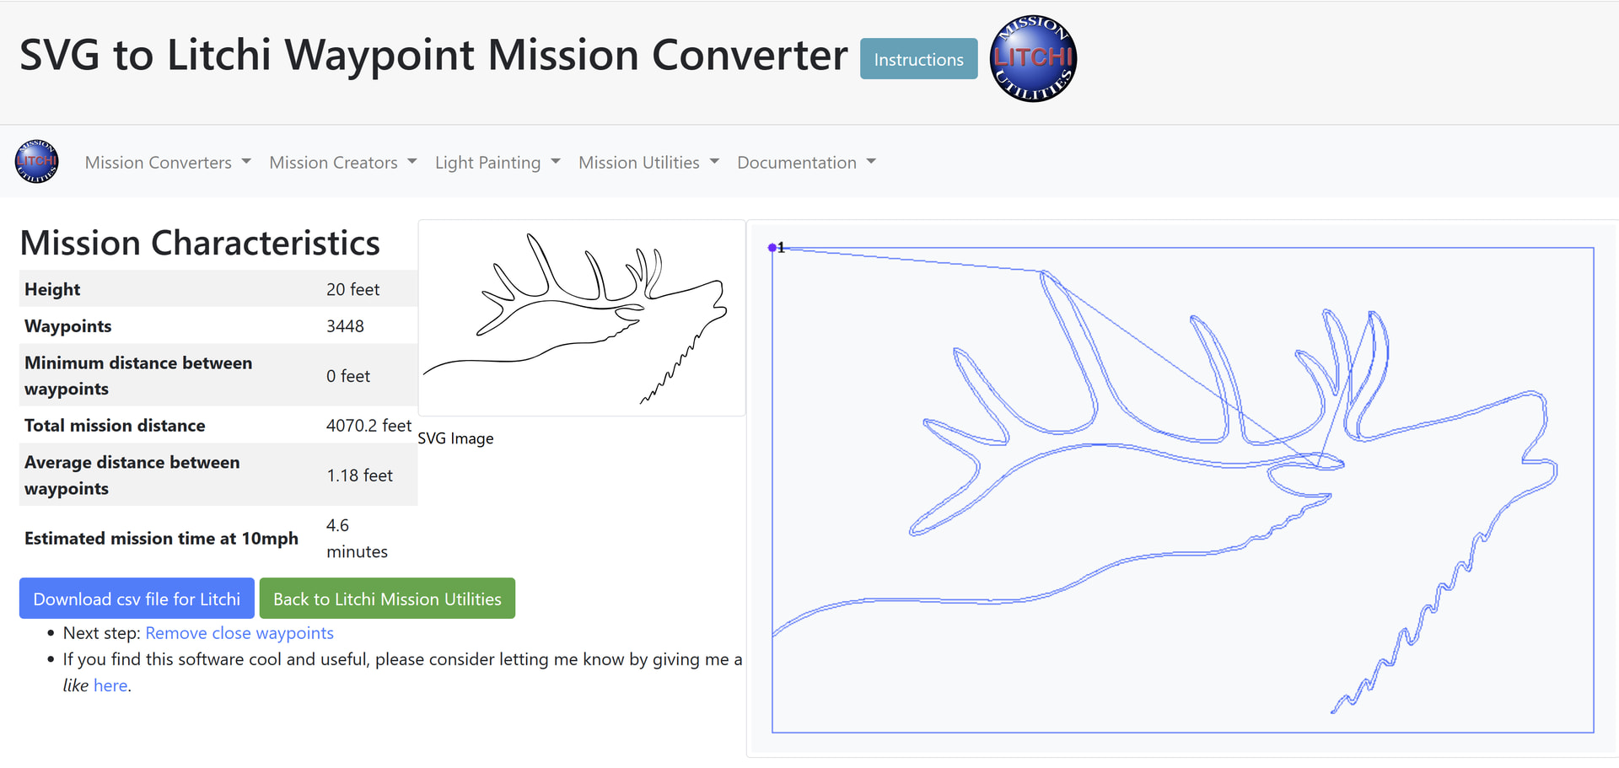Select the Height row label
The height and width of the screenshot is (768, 1619).
point(52,289)
